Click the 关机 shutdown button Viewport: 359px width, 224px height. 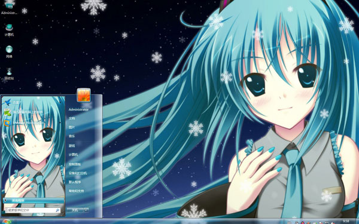coord(75,210)
